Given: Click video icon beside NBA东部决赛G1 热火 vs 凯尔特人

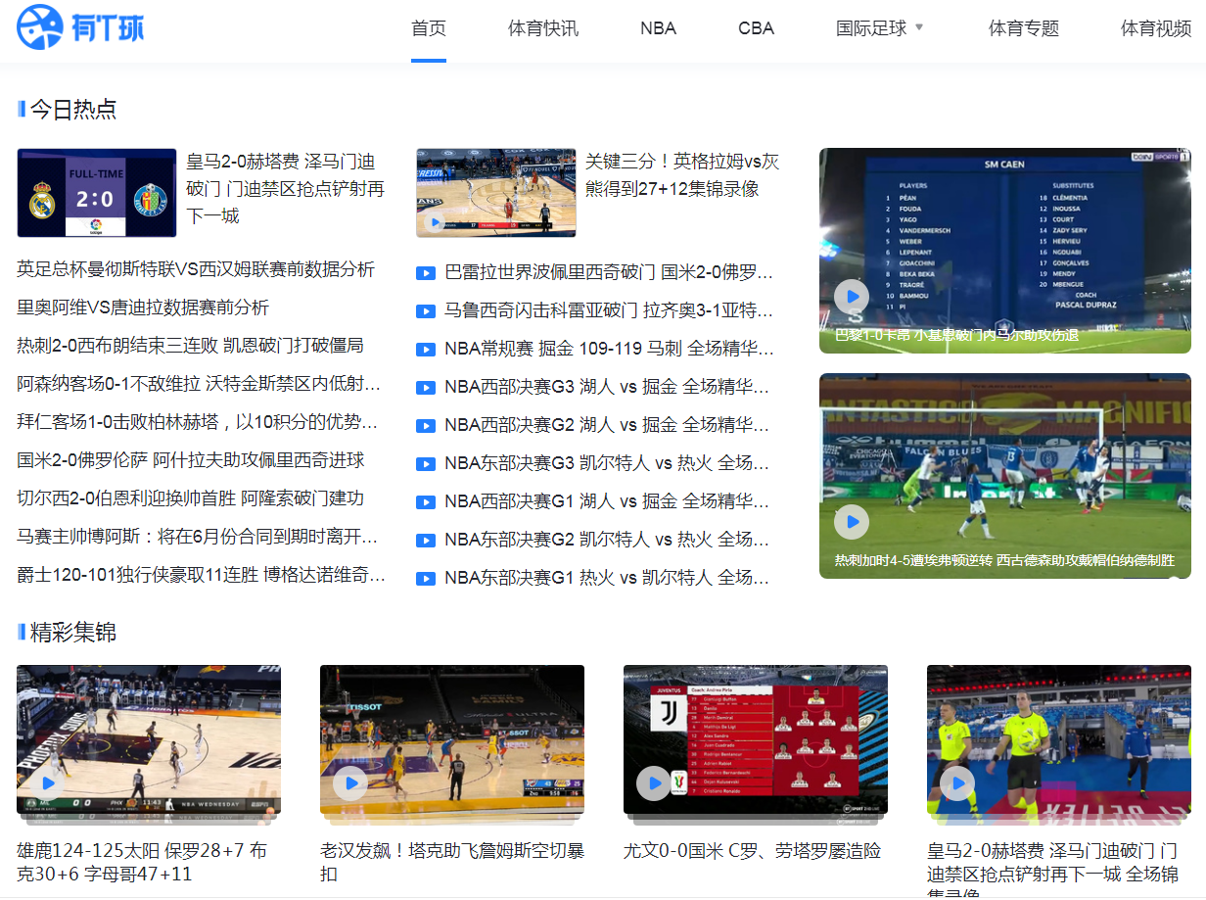Looking at the screenshot, I should [426, 579].
